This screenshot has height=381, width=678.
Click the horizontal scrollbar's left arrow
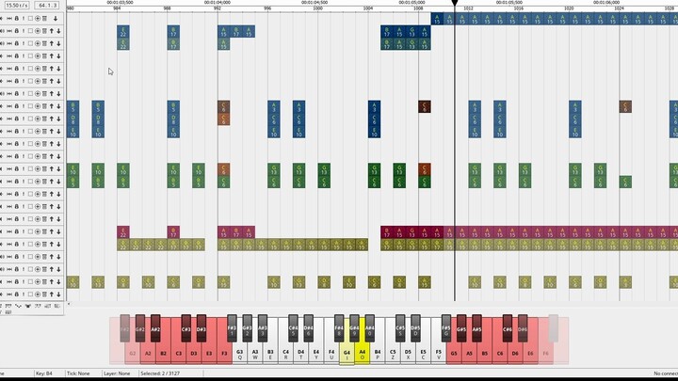(69, 304)
